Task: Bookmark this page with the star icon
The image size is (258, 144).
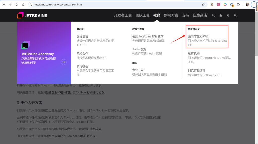Action: (203, 5)
